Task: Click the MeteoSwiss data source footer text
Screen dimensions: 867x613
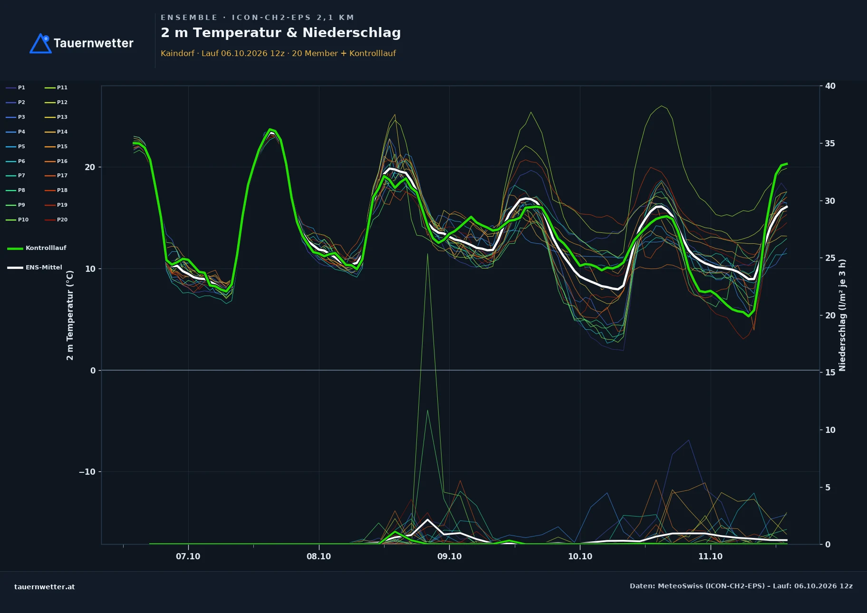Action: [x=741, y=586]
